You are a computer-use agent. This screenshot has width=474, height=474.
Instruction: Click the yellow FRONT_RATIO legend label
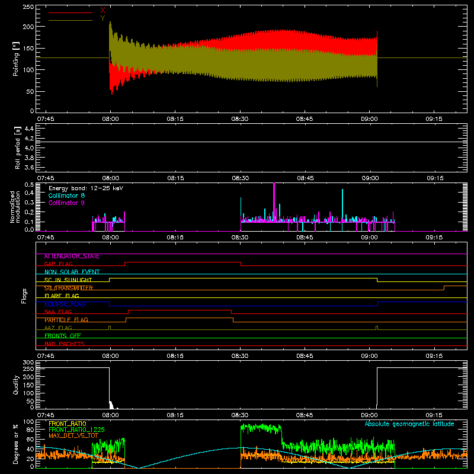pos(68,424)
